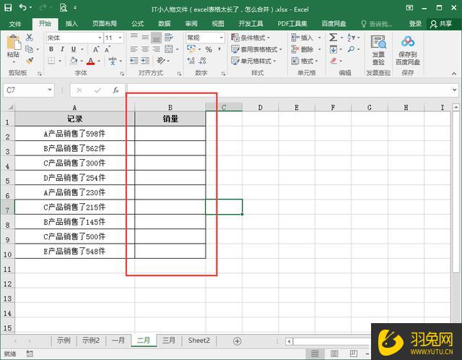This screenshot has width=462, height=360.
Task: Click the 共享 Share button
Action: click(441, 24)
